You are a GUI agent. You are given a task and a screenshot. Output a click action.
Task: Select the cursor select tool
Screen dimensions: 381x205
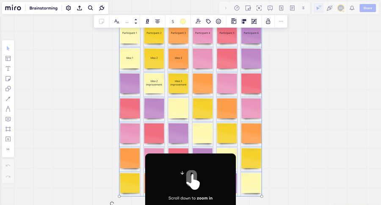pyautogui.click(x=8, y=48)
